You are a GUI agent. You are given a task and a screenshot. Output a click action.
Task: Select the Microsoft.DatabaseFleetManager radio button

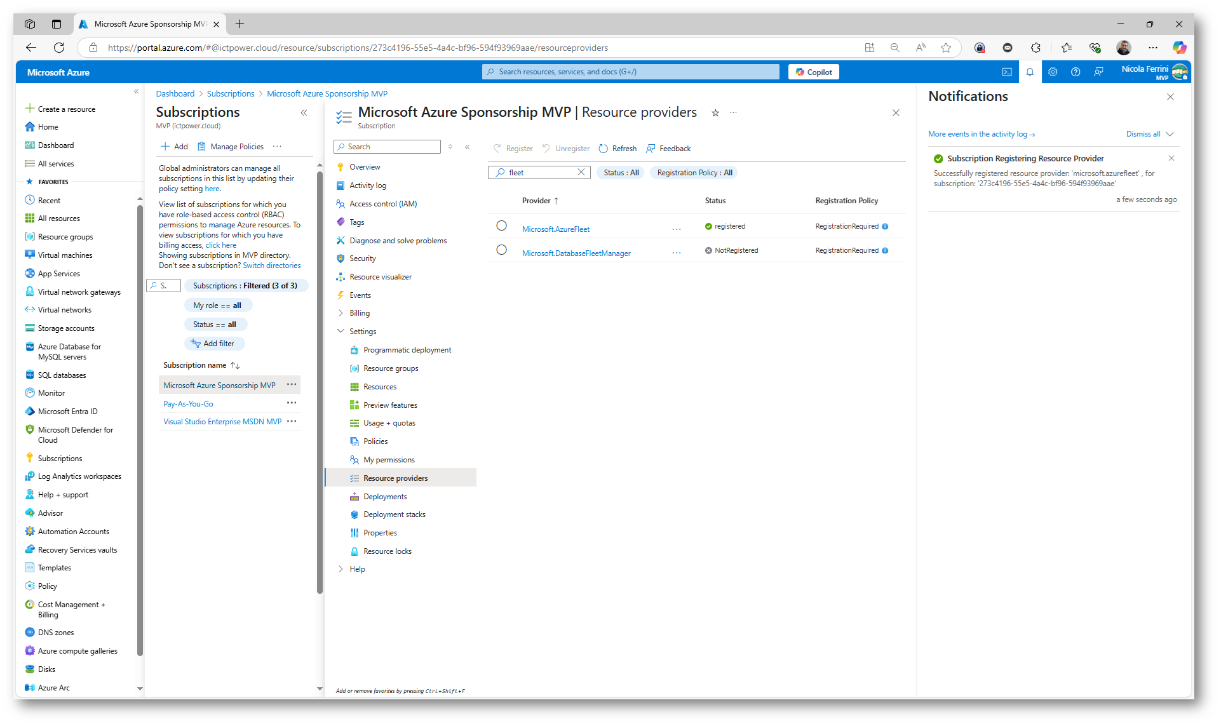pyautogui.click(x=501, y=250)
